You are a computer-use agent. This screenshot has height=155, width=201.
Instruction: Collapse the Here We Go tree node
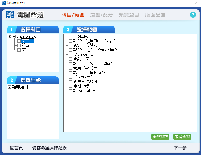(10, 37)
